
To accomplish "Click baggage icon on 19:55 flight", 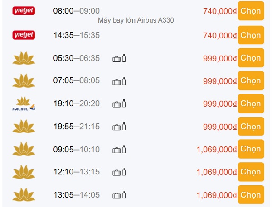I will coord(119,127).
